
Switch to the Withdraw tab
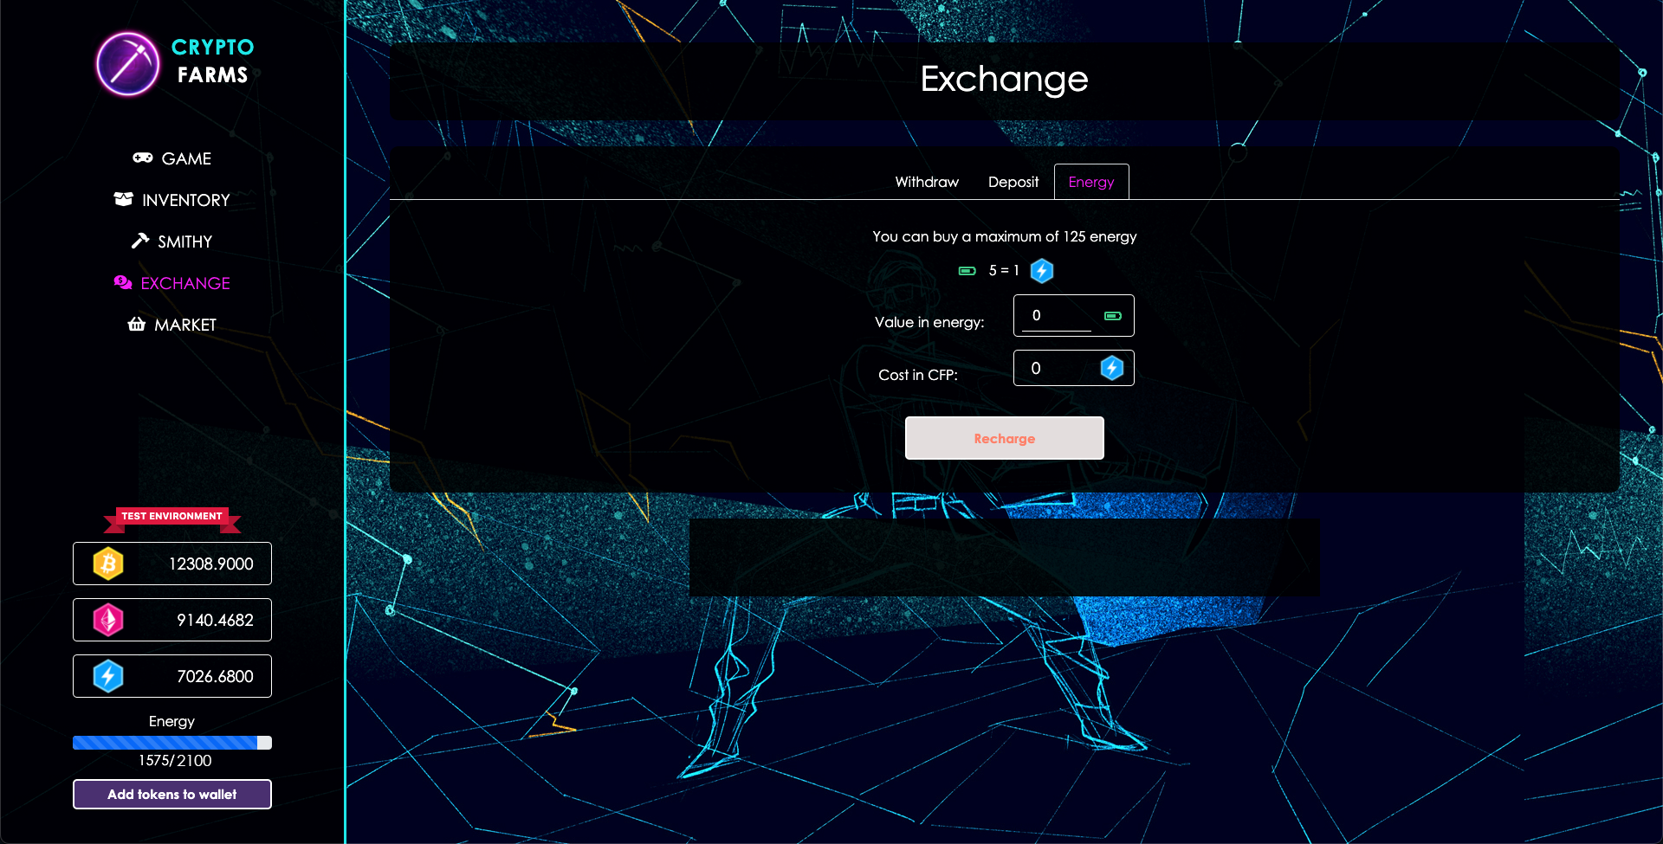coord(927,182)
